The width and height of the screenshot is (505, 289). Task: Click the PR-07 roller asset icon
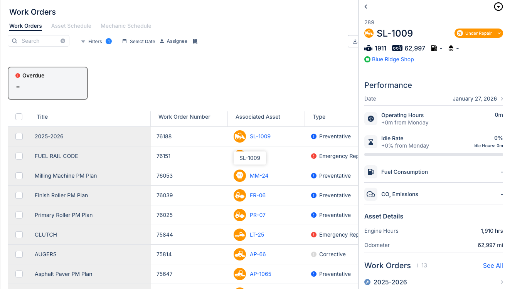240,215
